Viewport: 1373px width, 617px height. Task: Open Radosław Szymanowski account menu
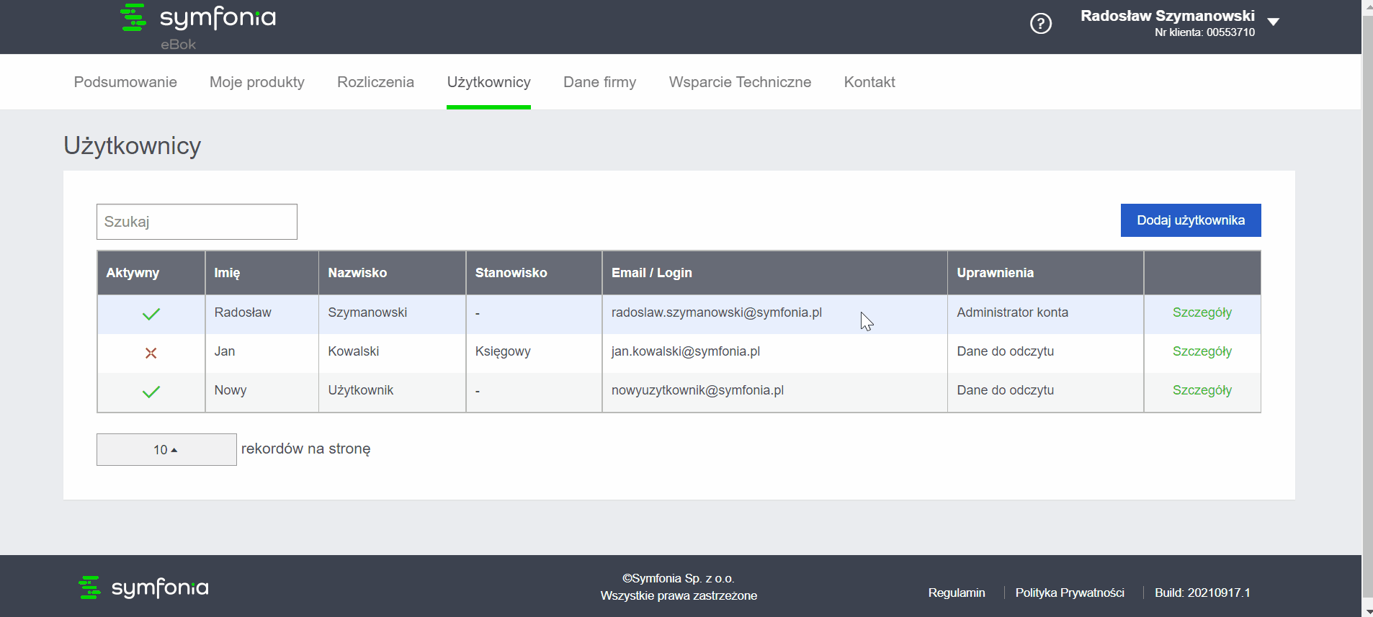(x=1168, y=23)
